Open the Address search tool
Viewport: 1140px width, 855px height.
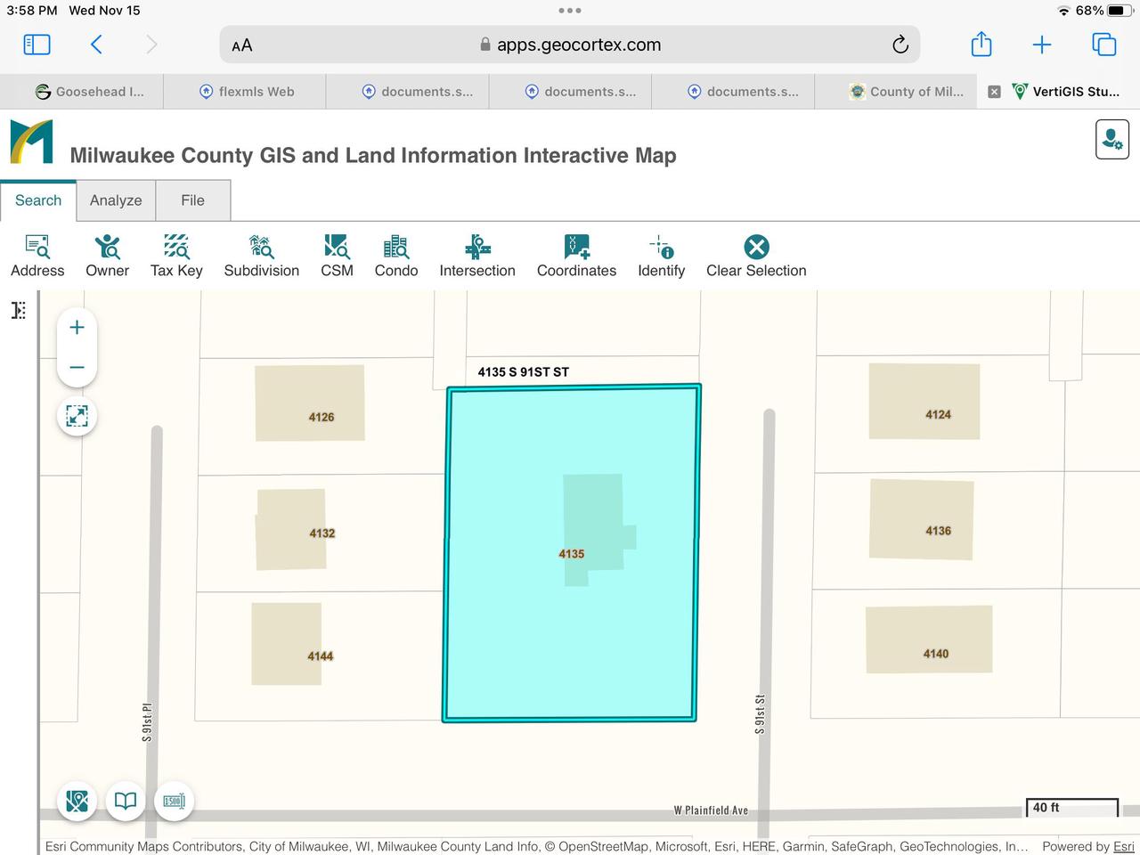(x=37, y=256)
